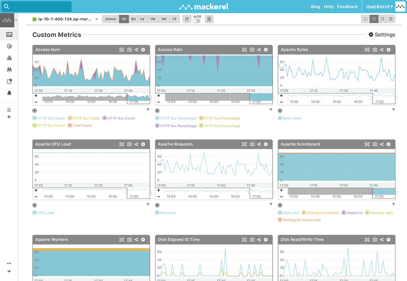Open Disk Read/Write Time settings gear

point(388,240)
